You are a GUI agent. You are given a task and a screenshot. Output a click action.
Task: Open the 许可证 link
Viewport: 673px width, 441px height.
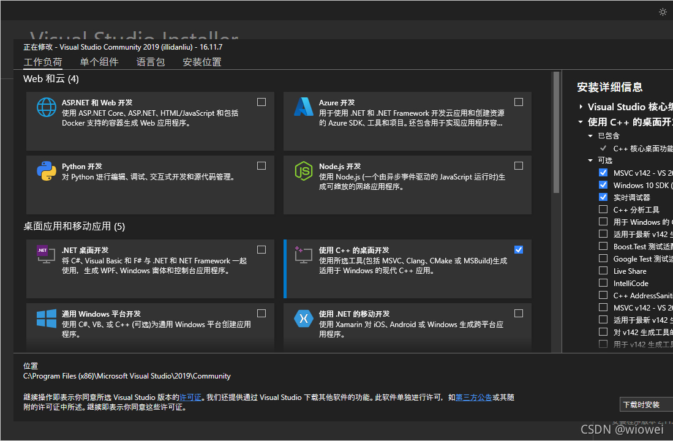tap(190, 397)
